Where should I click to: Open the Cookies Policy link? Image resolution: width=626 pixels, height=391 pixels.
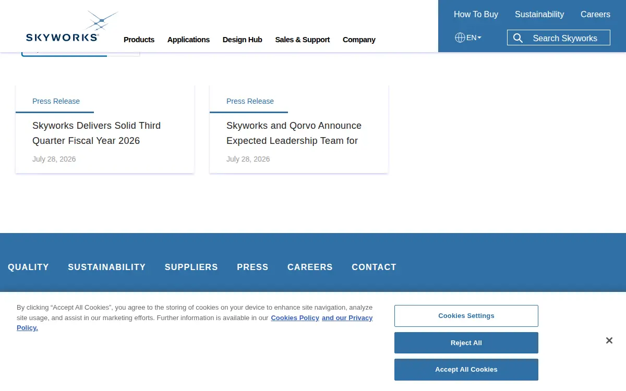point(295,317)
